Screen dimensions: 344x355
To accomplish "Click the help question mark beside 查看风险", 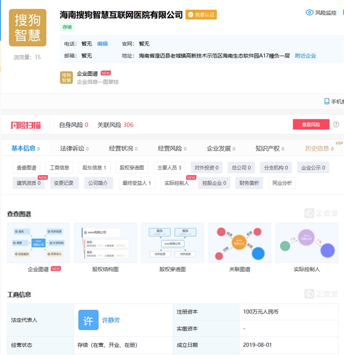I will tap(336, 124).
